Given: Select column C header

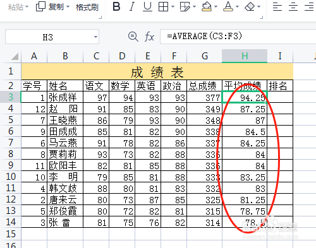Looking at the screenshot, I should pos(96,56).
